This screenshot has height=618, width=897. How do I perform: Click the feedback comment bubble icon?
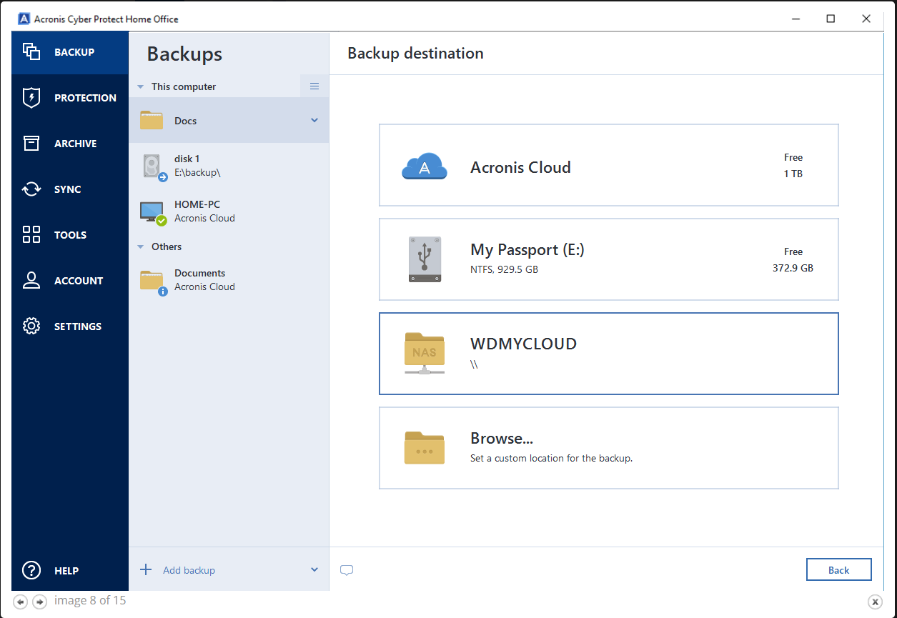(x=347, y=570)
